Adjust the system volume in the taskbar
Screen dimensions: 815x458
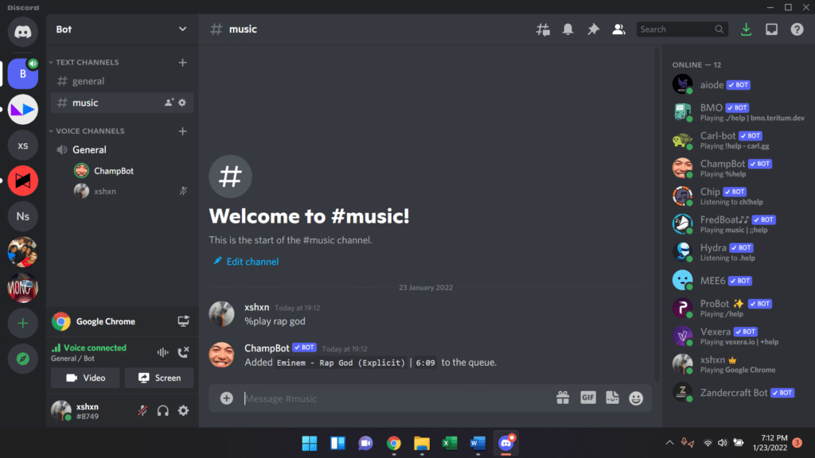point(722,443)
